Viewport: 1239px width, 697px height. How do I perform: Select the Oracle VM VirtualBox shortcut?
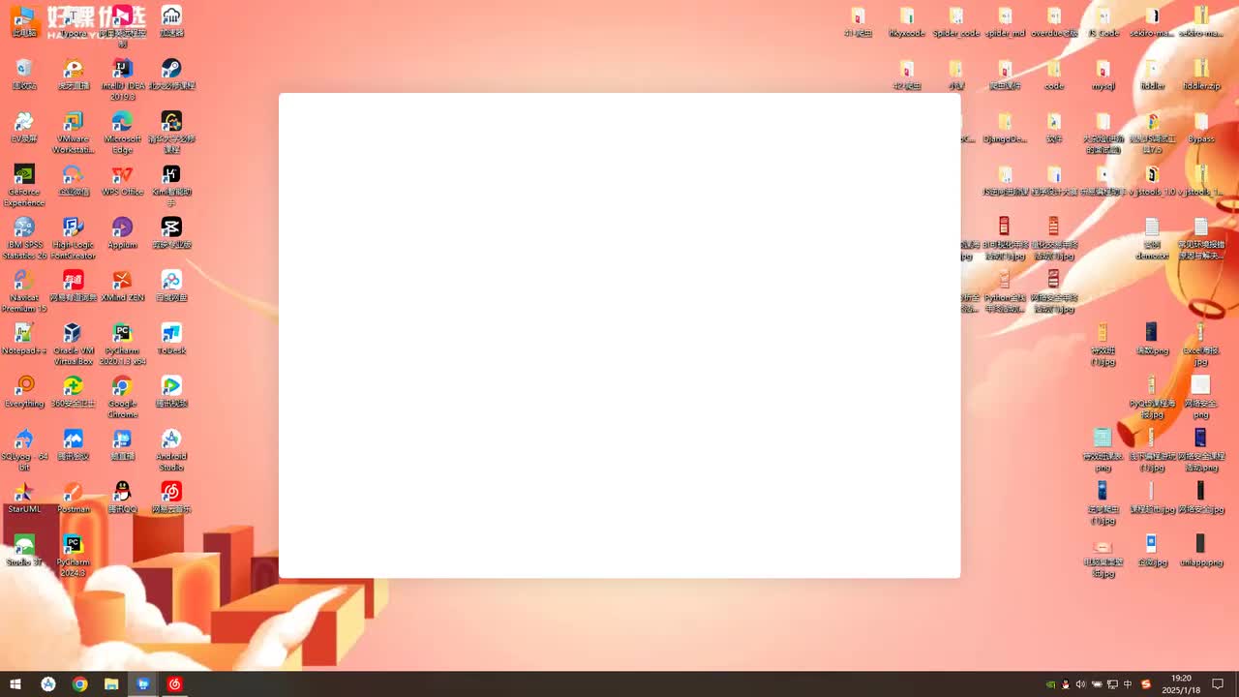(73, 345)
